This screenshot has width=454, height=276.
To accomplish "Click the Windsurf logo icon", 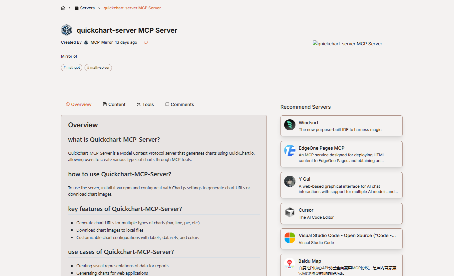I will [x=290, y=125].
